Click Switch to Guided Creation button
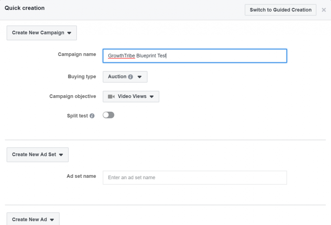 (x=281, y=10)
